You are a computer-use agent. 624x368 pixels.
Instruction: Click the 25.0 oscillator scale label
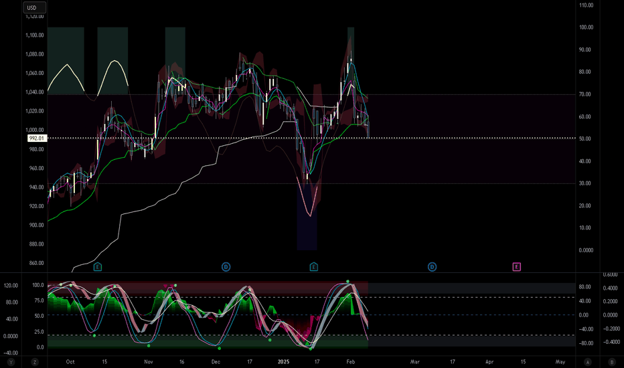pyautogui.click(x=38, y=331)
